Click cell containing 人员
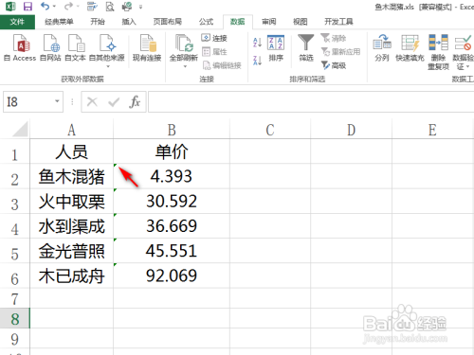Image resolution: width=474 pixels, height=355 pixels. (72, 151)
